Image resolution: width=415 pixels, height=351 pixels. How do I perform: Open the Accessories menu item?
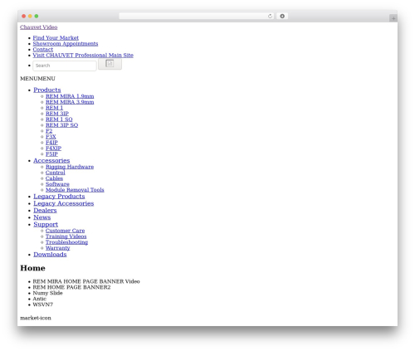click(x=51, y=161)
